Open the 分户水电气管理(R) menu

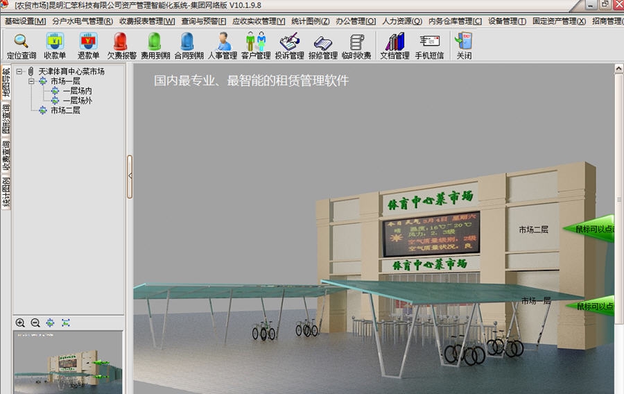click(x=83, y=21)
